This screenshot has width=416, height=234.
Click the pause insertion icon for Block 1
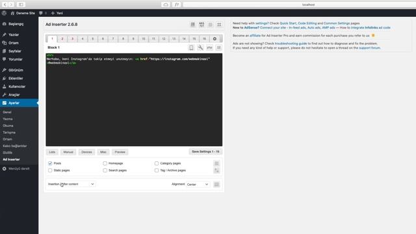click(x=218, y=47)
